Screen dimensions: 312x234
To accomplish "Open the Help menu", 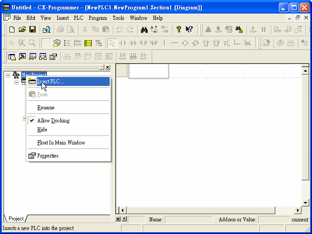I will pyautogui.click(x=158, y=18).
